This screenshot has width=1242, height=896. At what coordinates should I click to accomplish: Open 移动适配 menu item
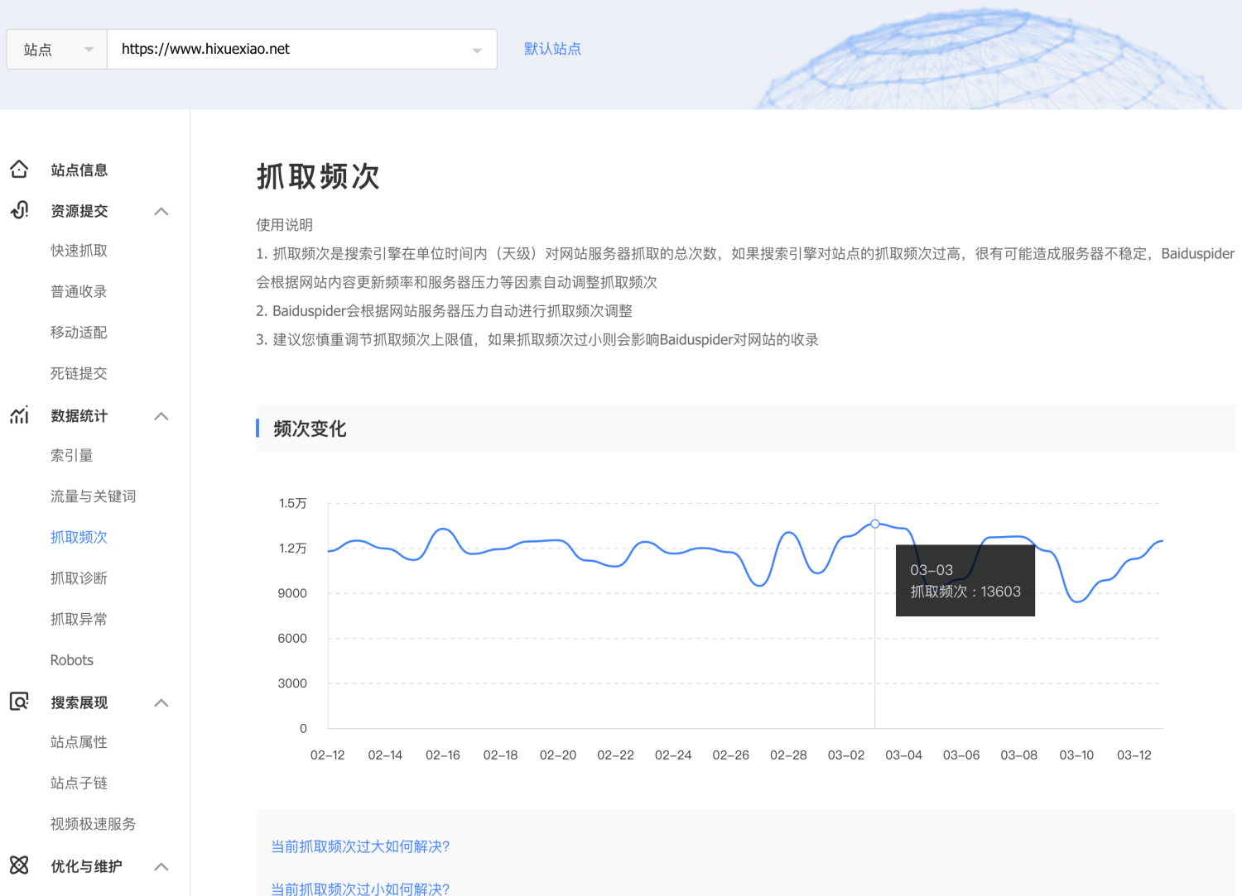pos(79,333)
